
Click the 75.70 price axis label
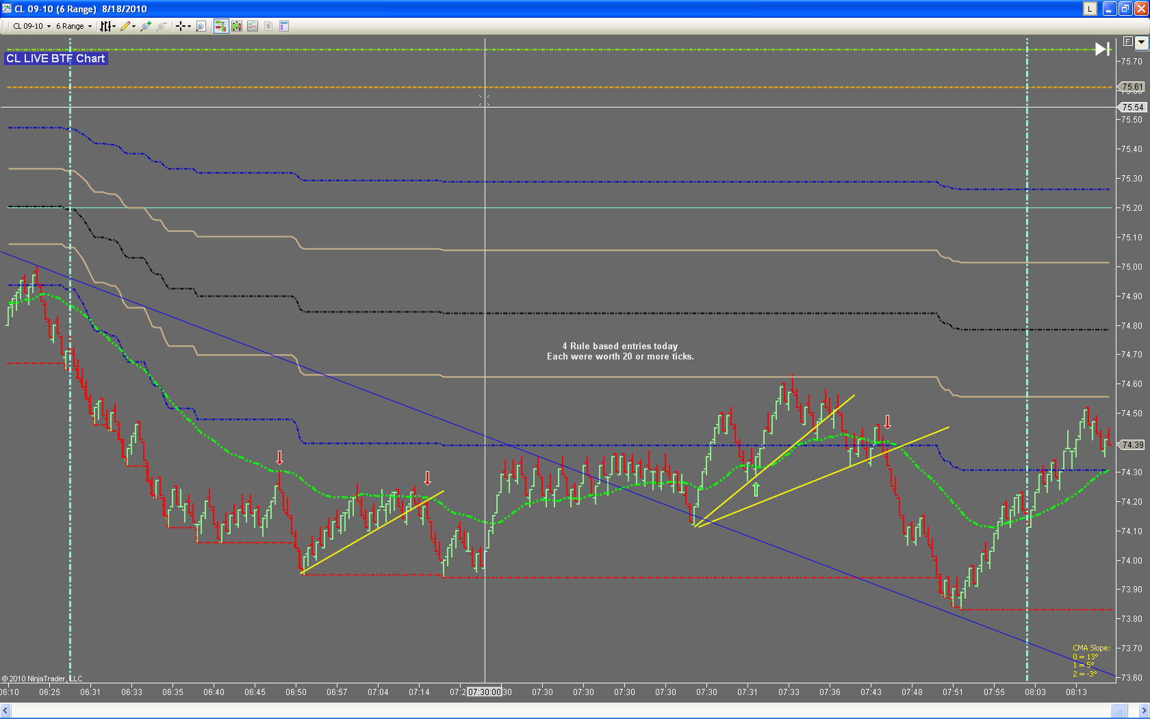click(x=1132, y=62)
